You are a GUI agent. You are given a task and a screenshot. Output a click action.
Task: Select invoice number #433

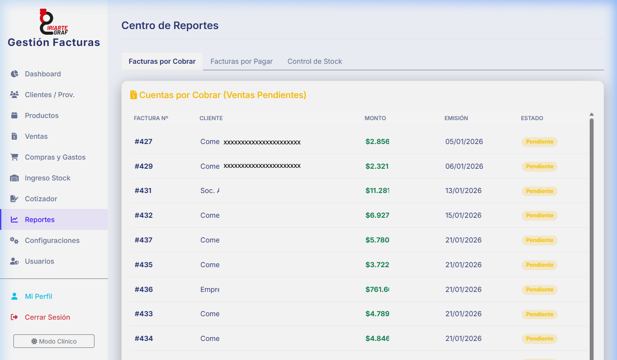click(x=143, y=314)
